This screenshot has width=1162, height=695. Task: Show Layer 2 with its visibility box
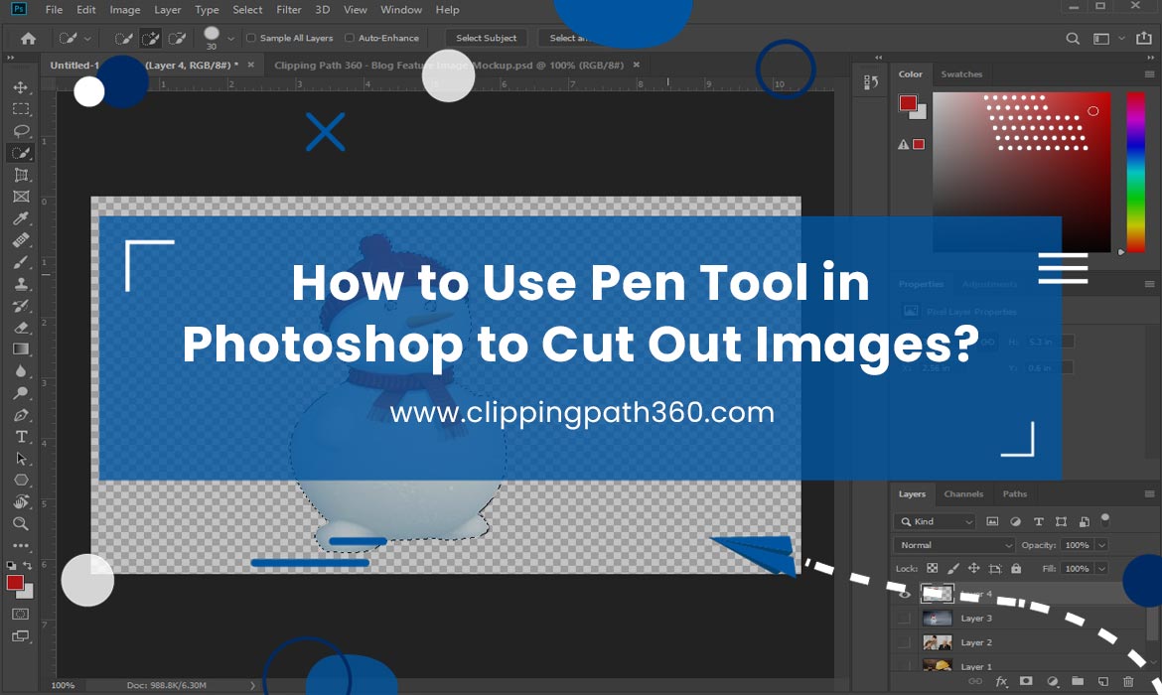click(x=904, y=642)
